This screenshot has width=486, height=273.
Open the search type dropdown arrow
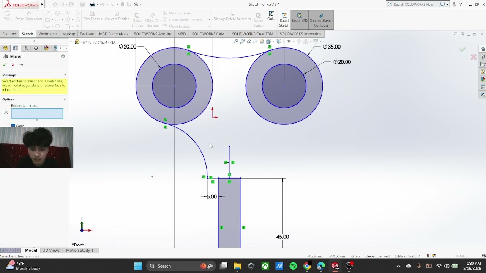447,4
